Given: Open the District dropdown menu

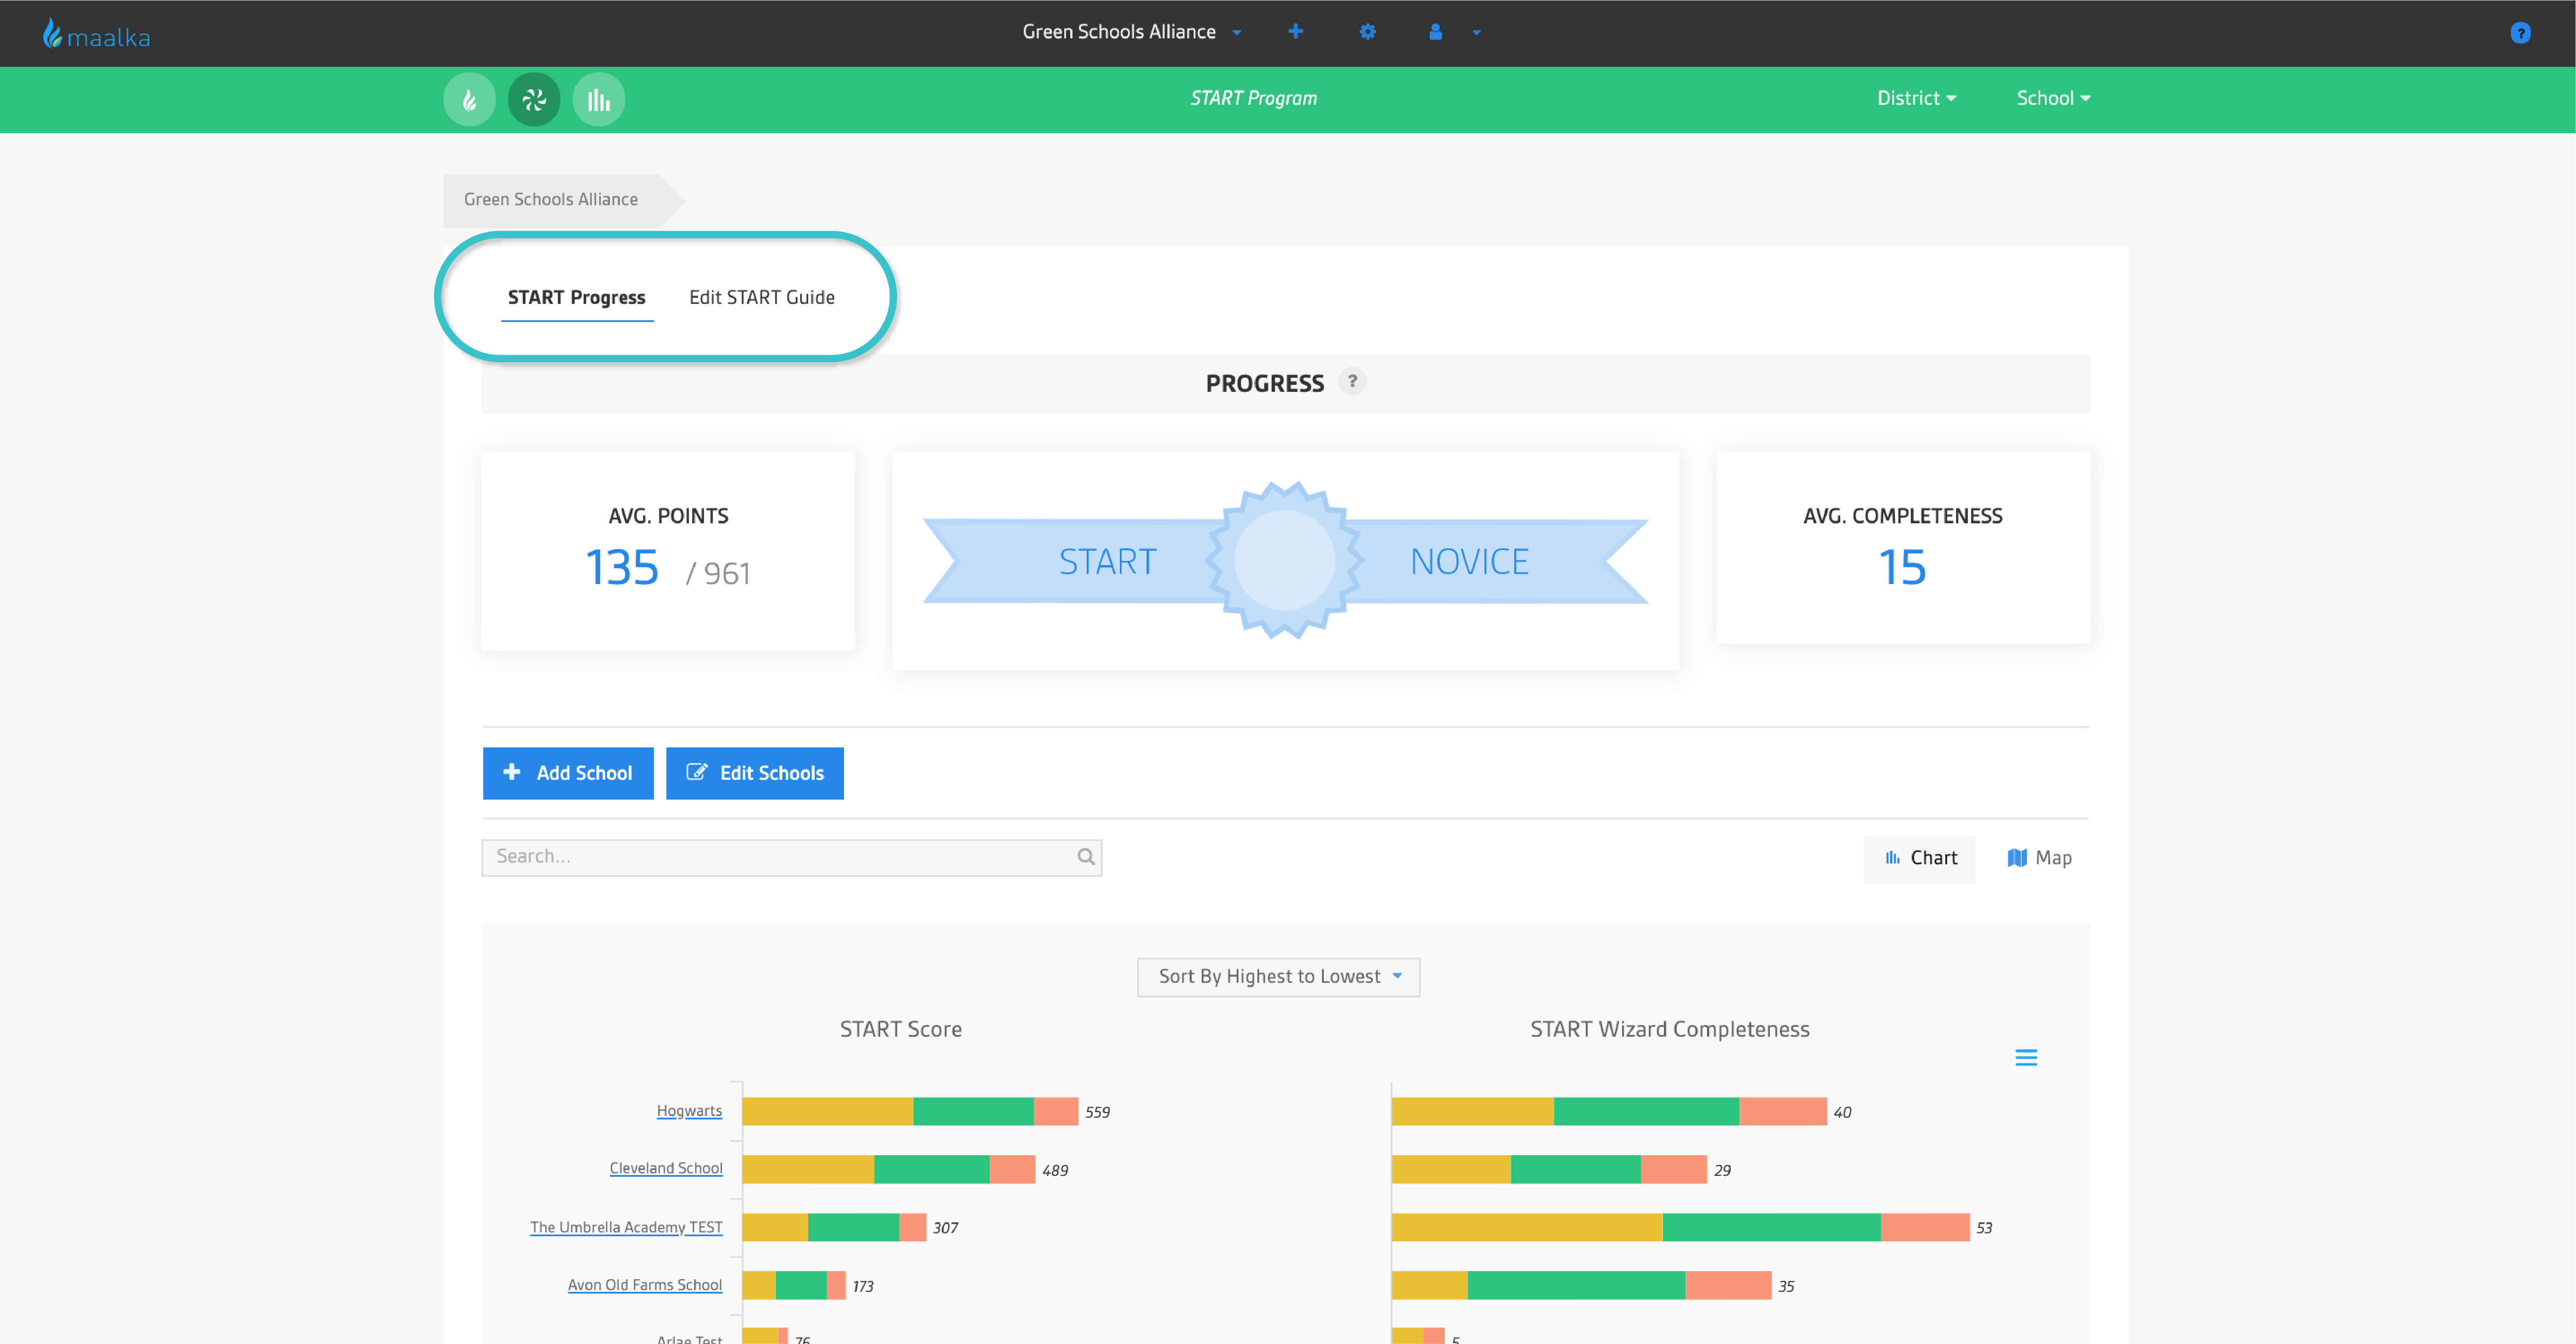Looking at the screenshot, I should pos(1916,98).
